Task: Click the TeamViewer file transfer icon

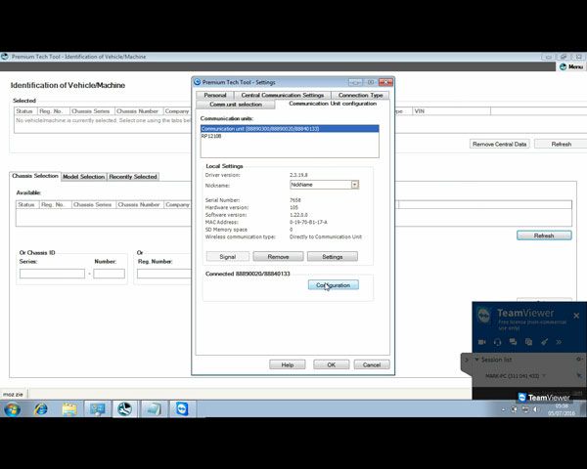Action: point(528,342)
